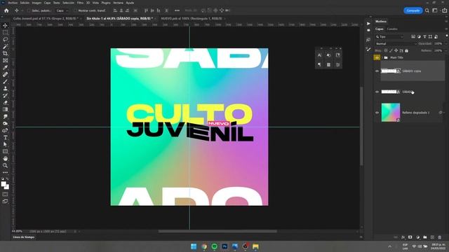The width and height of the screenshot is (449, 252).
Task: Open the workspace switcher icon dropdown
Action: coord(435,10)
